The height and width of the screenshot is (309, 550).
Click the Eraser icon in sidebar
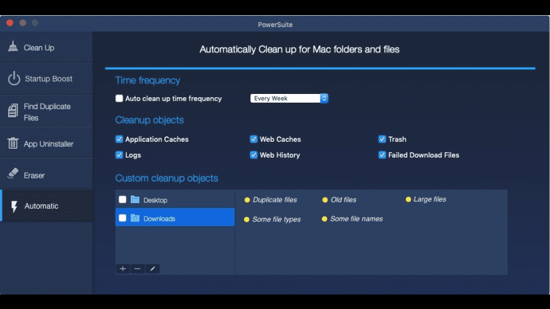coord(13,173)
